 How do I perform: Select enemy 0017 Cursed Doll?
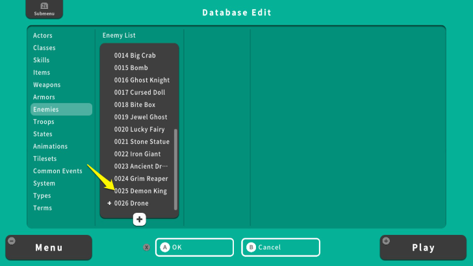139,93
